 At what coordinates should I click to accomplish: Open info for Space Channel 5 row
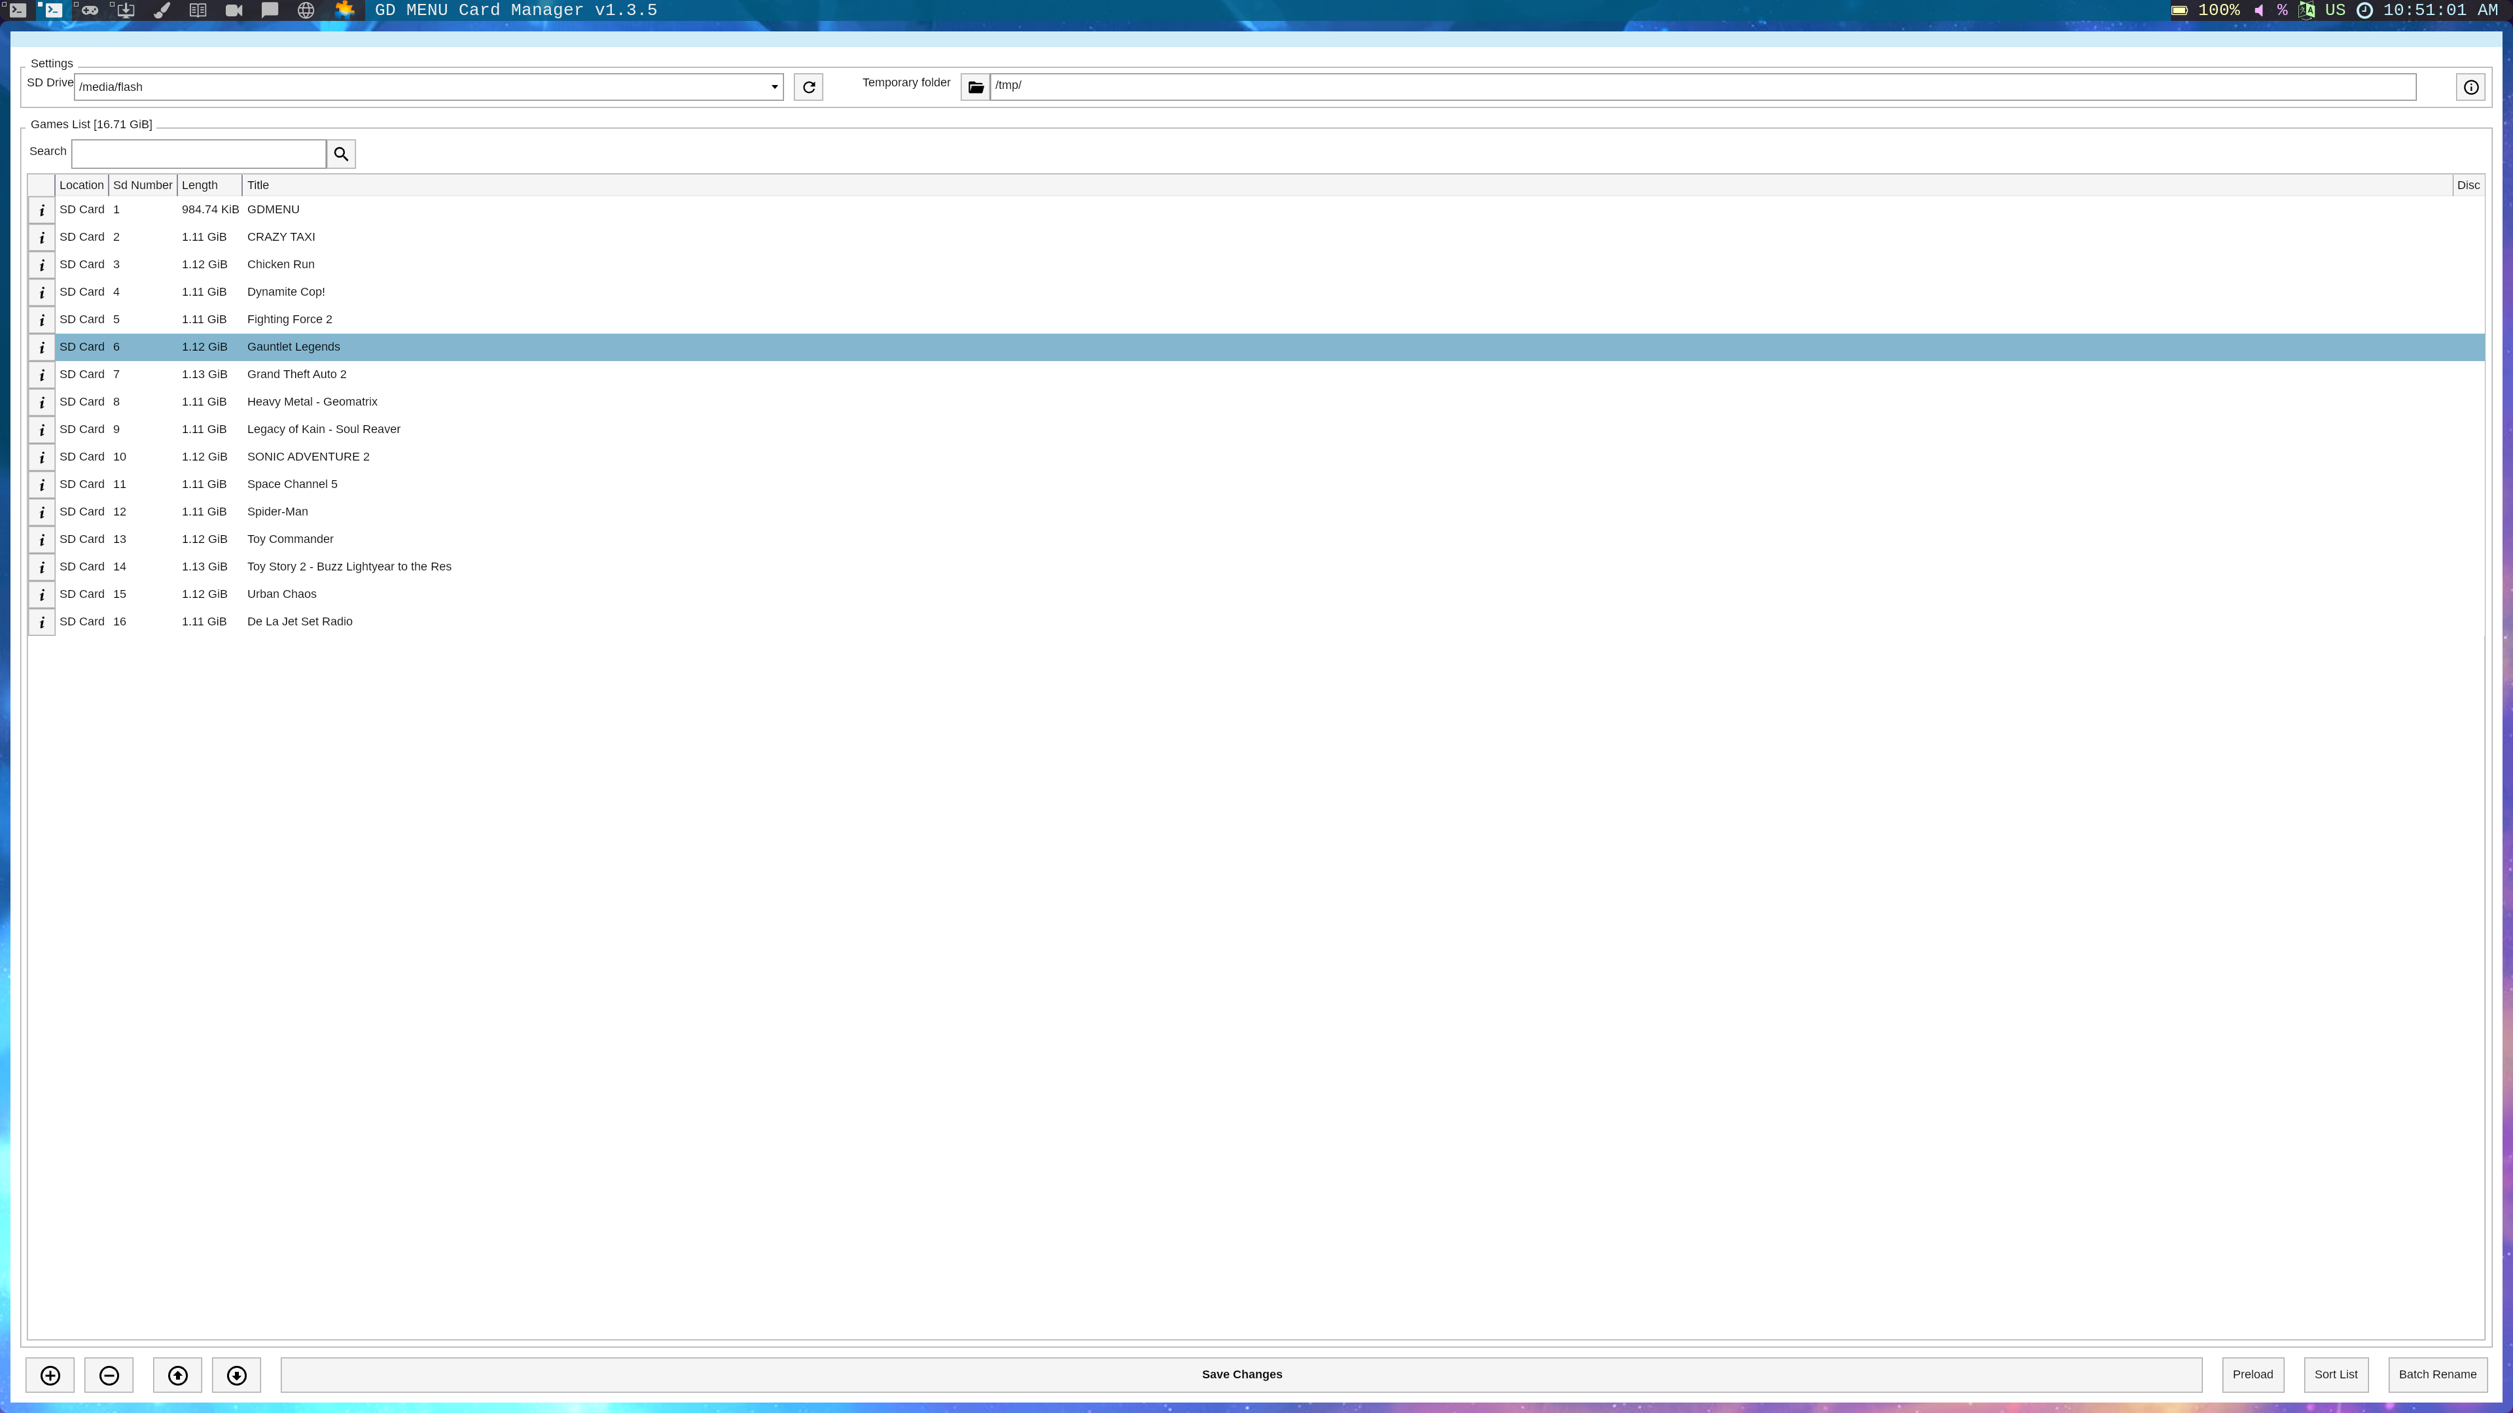click(42, 483)
